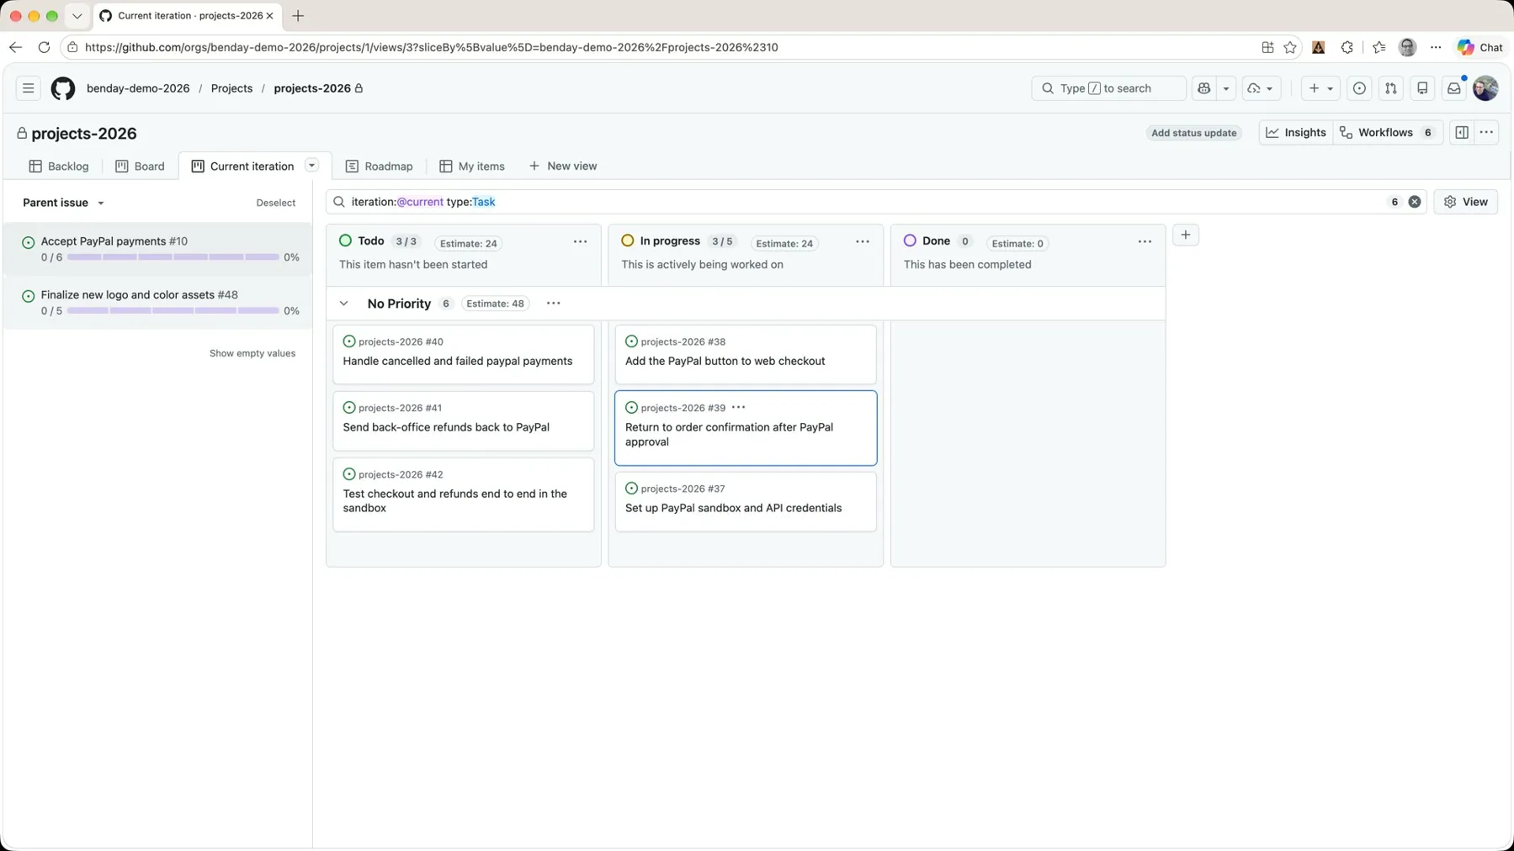Open the No Priority group options menu
1514x851 pixels.
(x=553, y=304)
